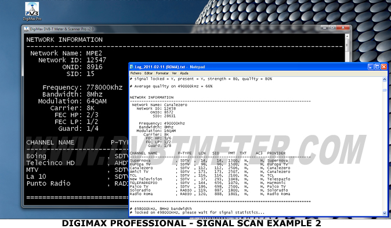The height and width of the screenshot is (228, 391).
Task: Click the 'Amici TV' channel row in Notepad
Action: [210, 172]
